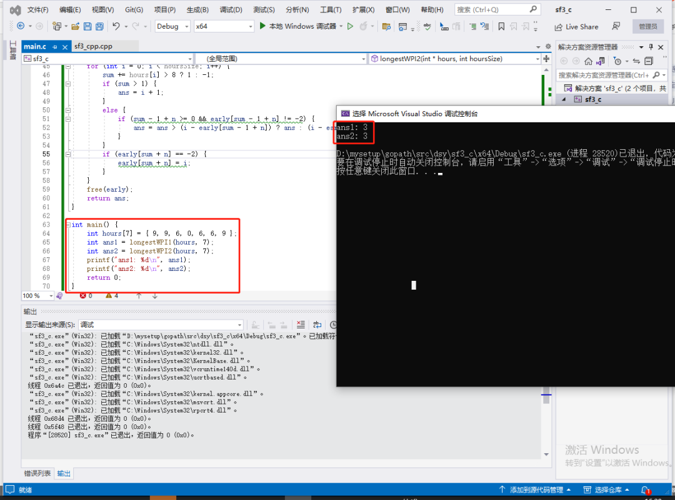The height and width of the screenshot is (500, 675).
Task: Click the New Project toolbar icon
Action: coord(56,26)
